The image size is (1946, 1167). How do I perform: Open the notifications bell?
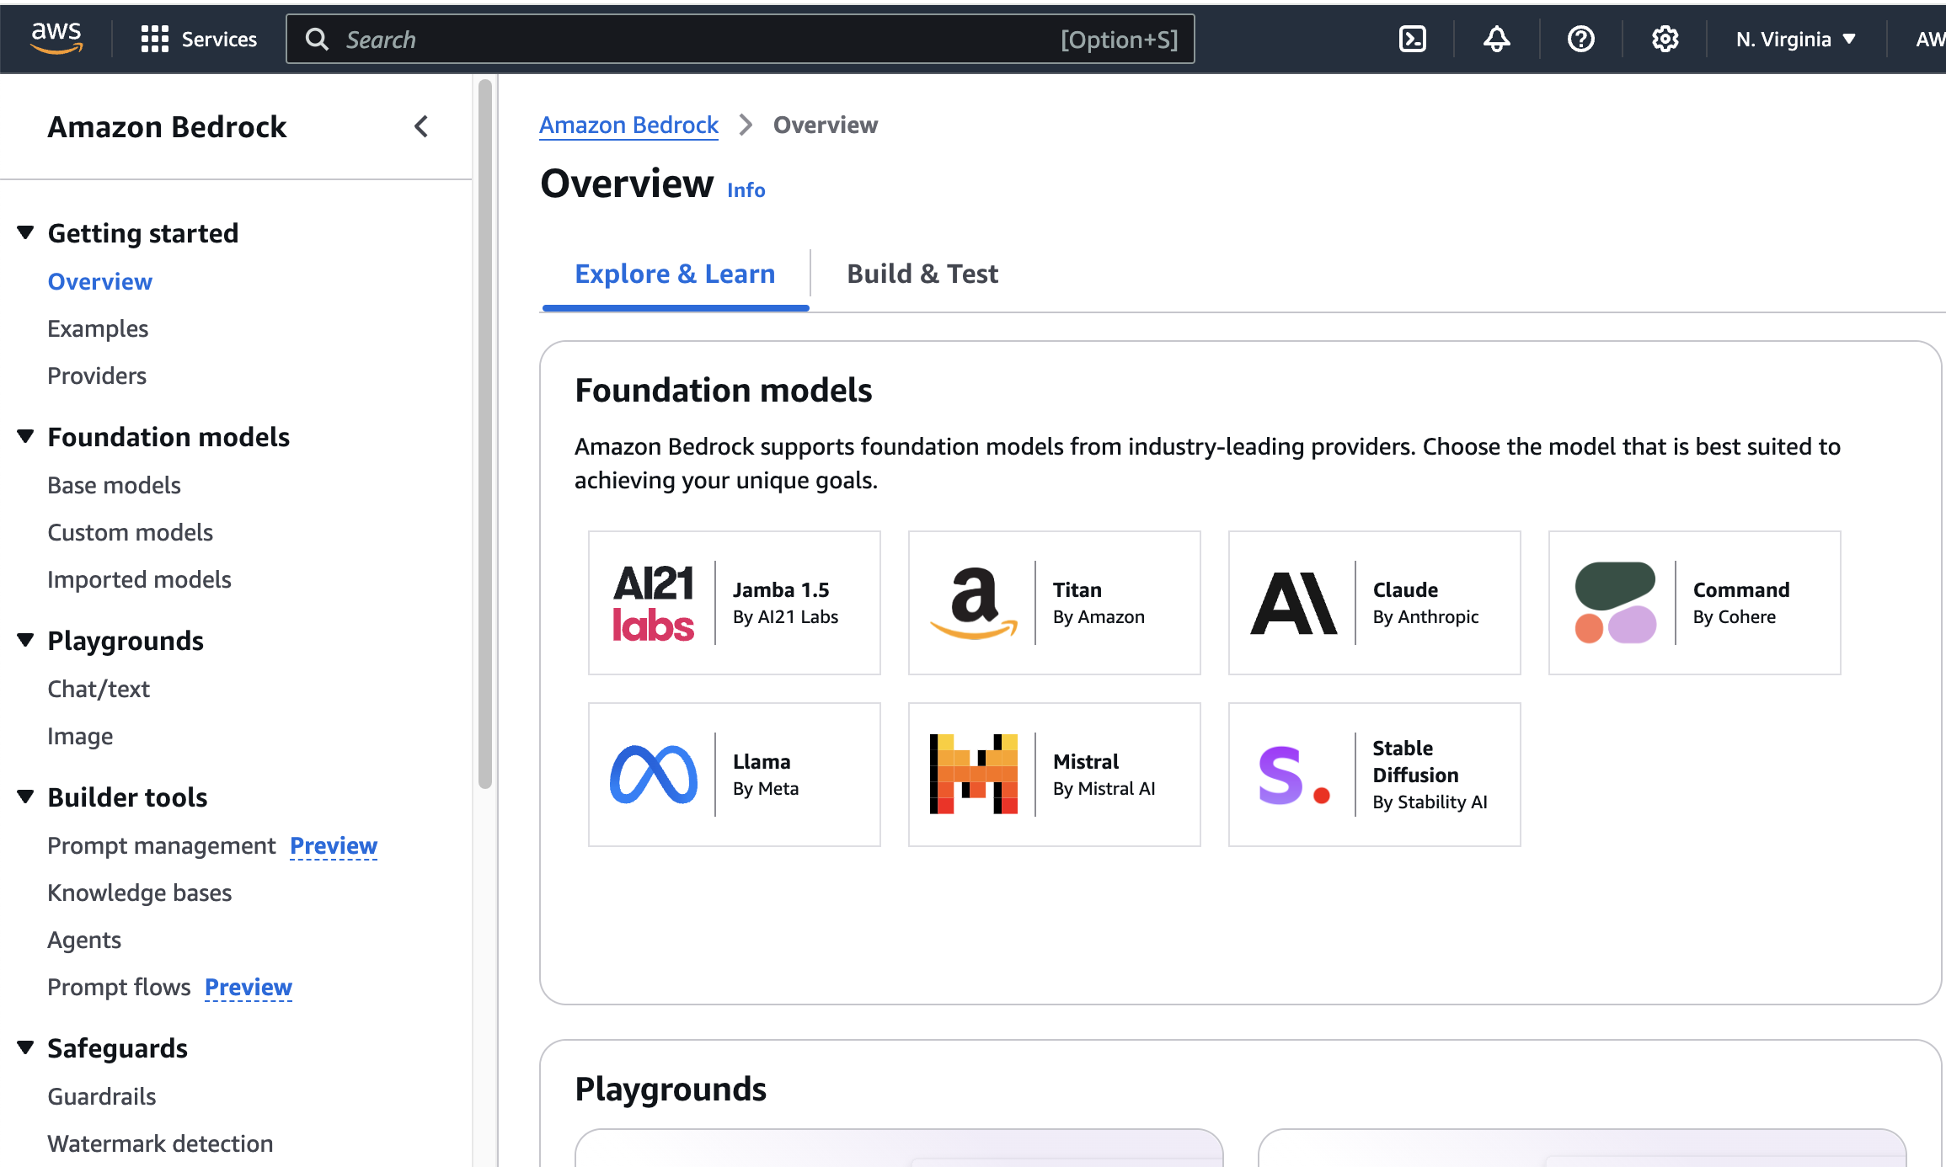coord(1497,39)
